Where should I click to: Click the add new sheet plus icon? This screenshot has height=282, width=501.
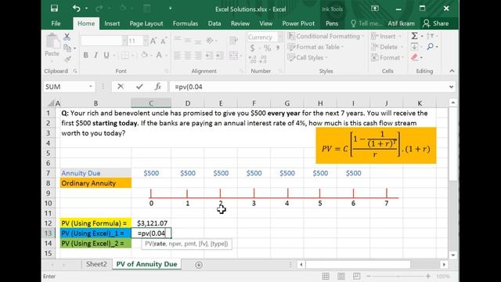pos(199,265)
